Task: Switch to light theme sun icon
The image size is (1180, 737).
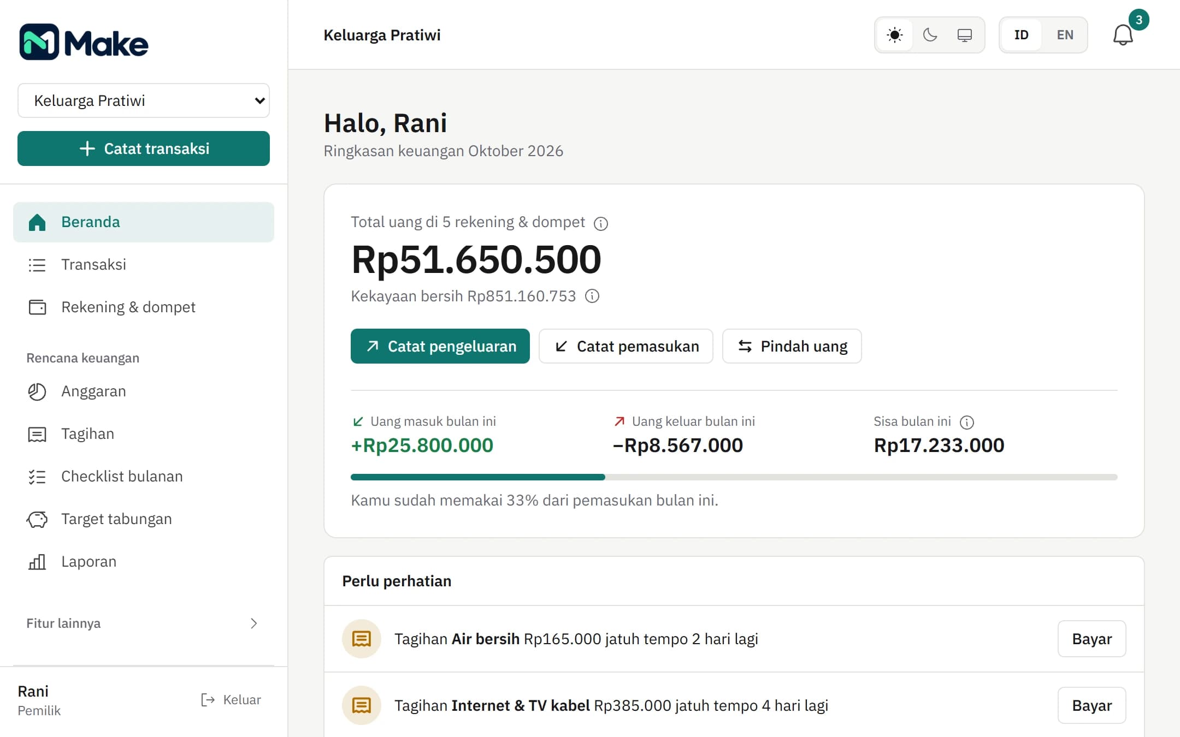Action: (x=895, y=35)
